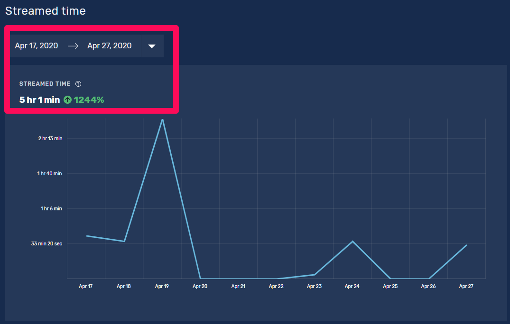Image resolution: width=510 pixels, height=324 pixels.
Task: Click the 33 min 20 sec y-axis label
Action: (x=46, y=243)
